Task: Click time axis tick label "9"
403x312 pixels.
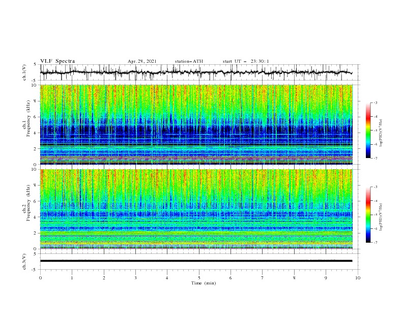Action: click(x=326, y=278)
